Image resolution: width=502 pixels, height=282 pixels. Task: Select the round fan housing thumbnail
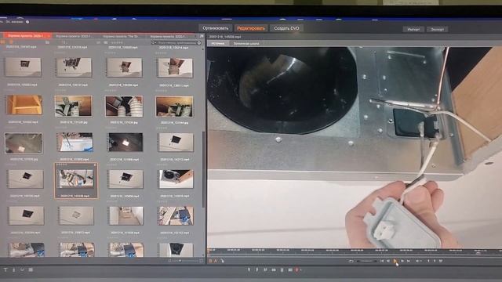click(x=176, y=179)
